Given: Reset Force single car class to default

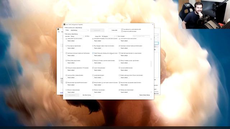Looking at the screenshot, I should (71, 48).
